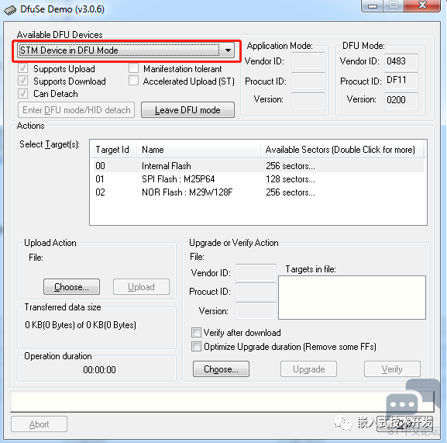Open the Available DFU Devices dropdown
Viewport: 447px width, 443px height.
click(126, 50)
